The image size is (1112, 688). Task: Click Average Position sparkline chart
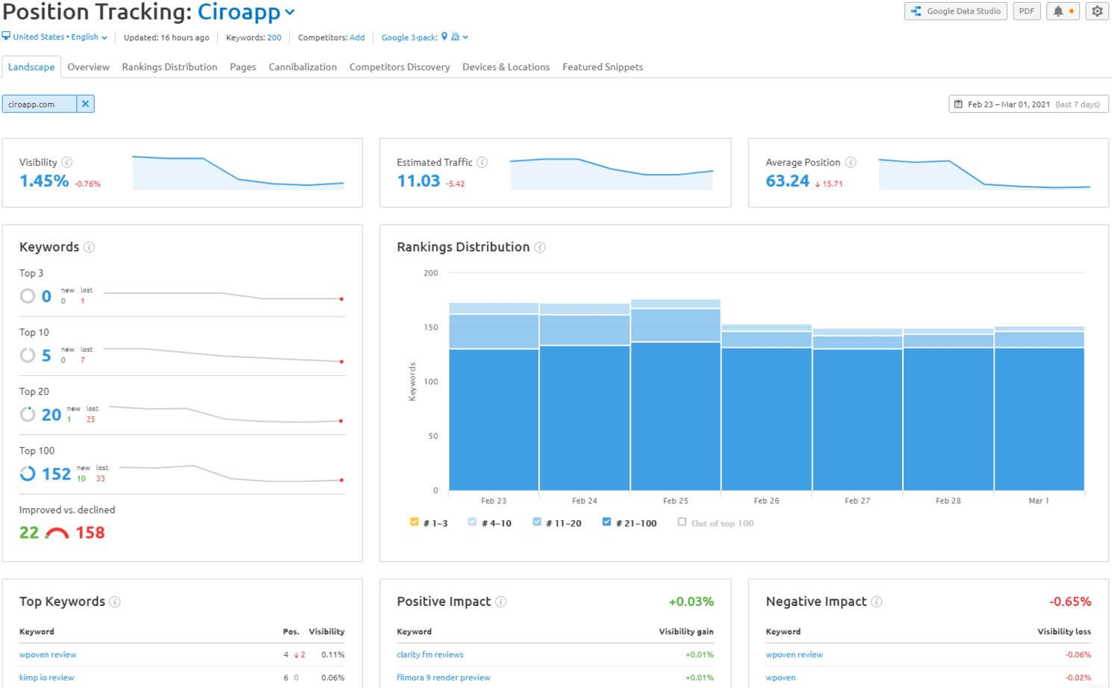point(984,172)
